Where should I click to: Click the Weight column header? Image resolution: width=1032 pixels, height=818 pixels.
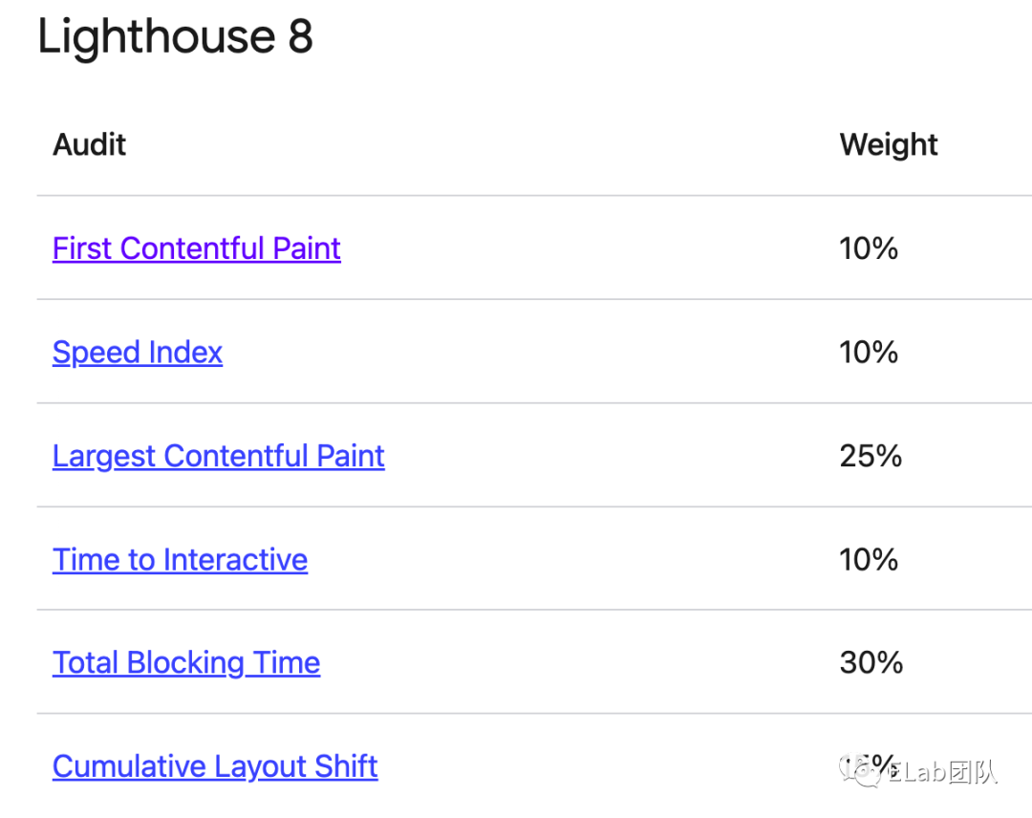point(889,145)
